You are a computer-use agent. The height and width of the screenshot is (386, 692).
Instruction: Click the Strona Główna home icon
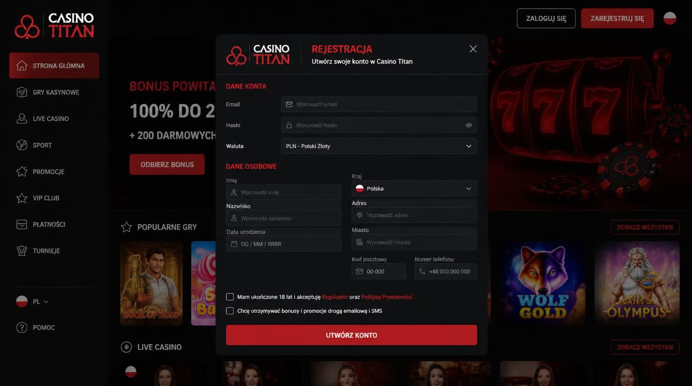(22, 65)
